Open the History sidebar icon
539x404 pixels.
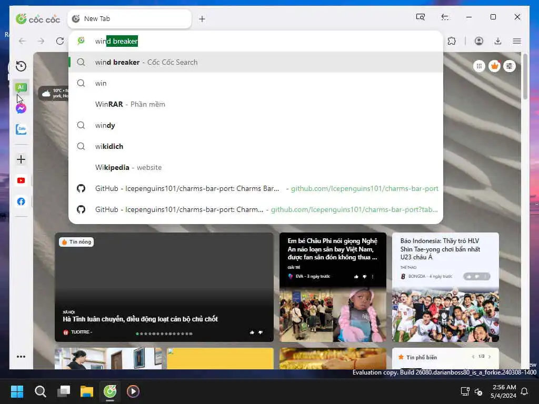[x=21, y=66]
